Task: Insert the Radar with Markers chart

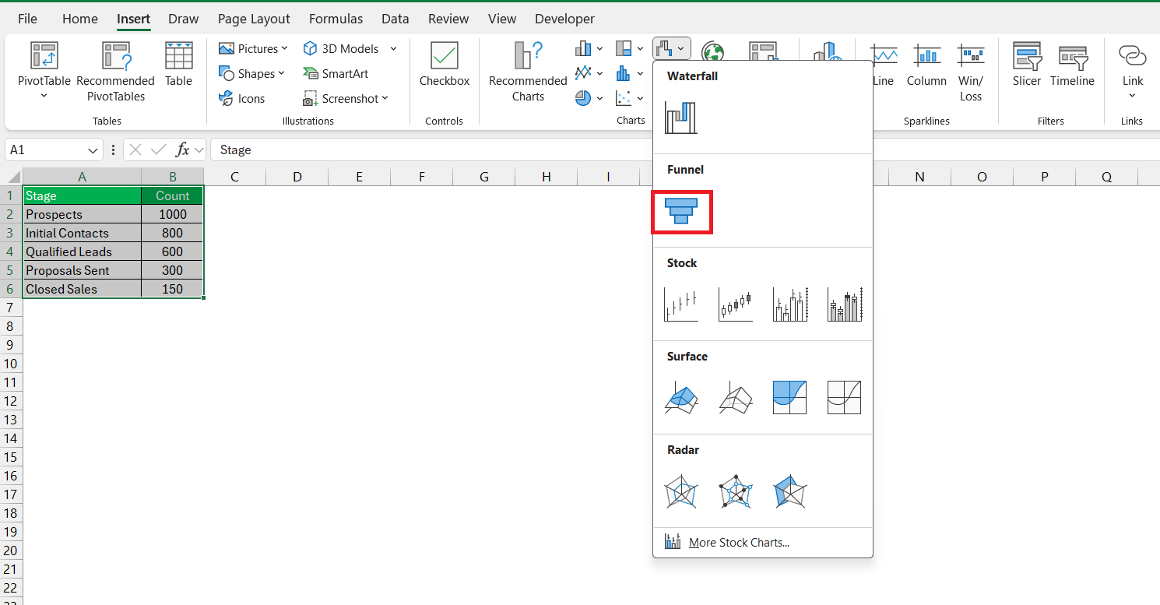Action: (736, 492)
